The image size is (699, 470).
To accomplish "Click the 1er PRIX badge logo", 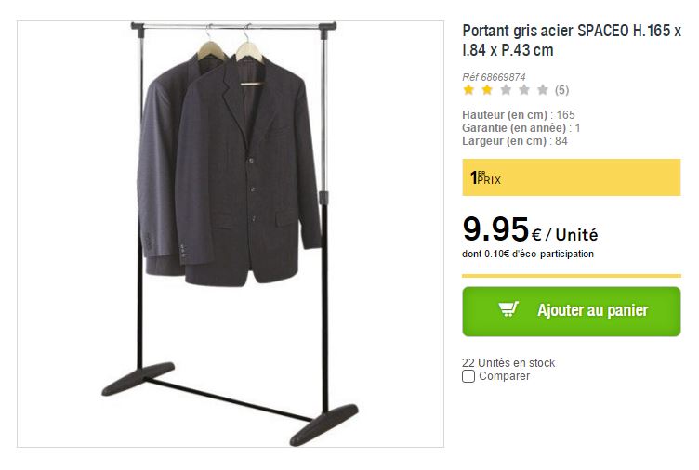I will point(485,177).
